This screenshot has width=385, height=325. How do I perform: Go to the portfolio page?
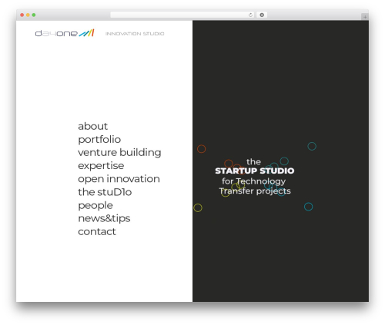coord(99,140)
